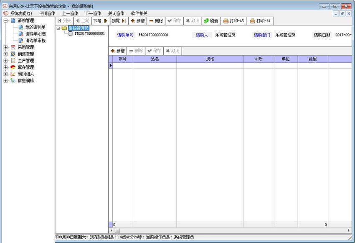
Task: Go to previous record with 上笔
Action: 83,21
